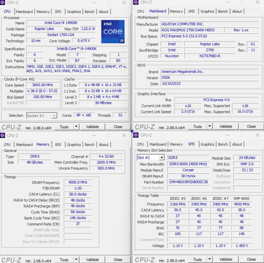The width and height of the screenshot is (264, 263).
Task: Close the Mainboard window with the X icon
Action: (257, 3)
